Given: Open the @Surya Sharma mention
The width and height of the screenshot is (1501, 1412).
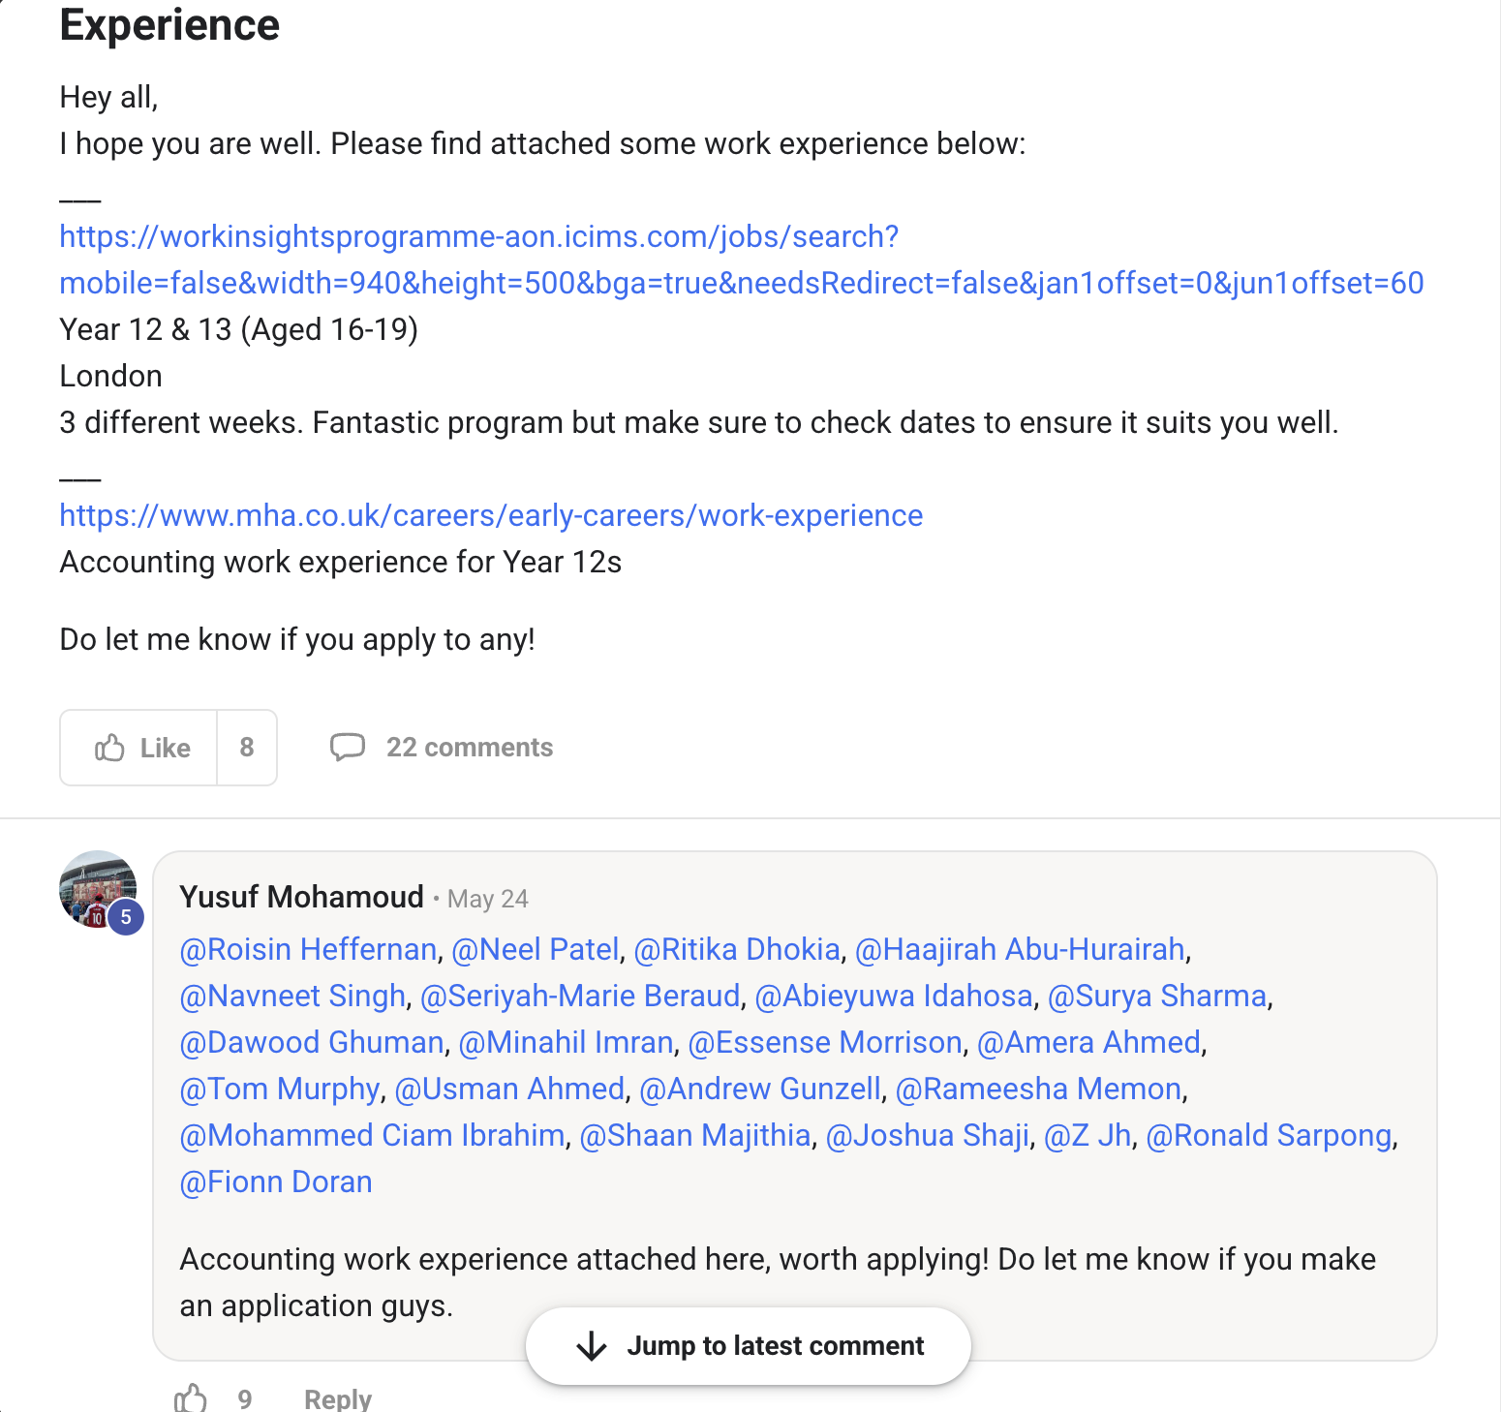Looking at the screenshot, I should [x=1157, y=997].
